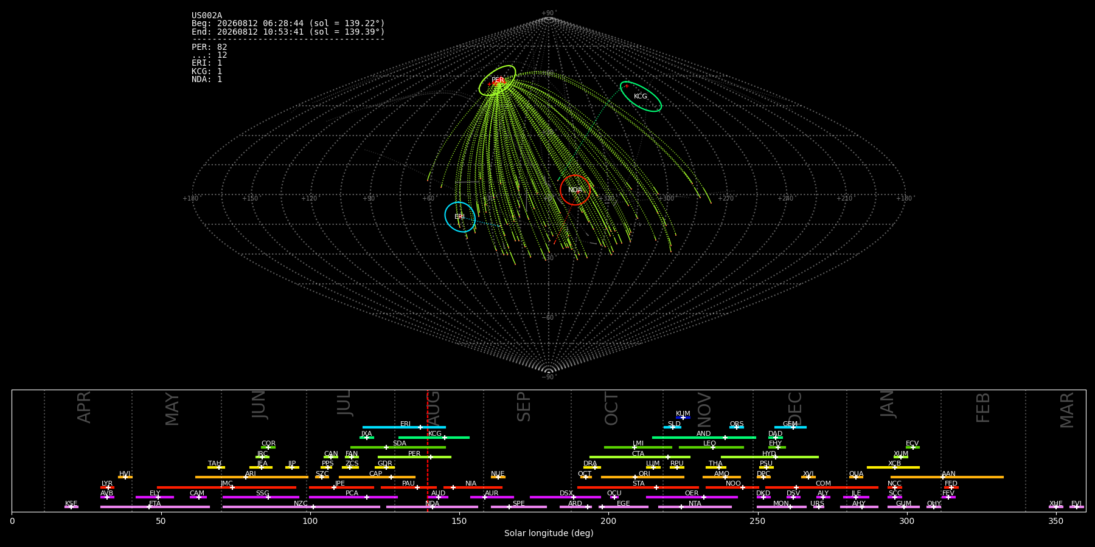
Task: Click the red dashed current solar longitude line
Action: tap(428, 450)
